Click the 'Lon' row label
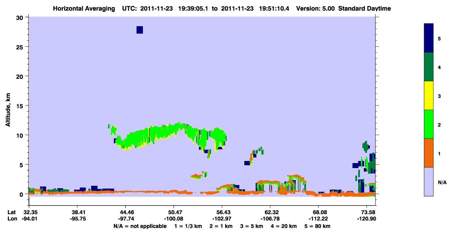The height and width of the screenshot is (236, 461). coord(12,219)
